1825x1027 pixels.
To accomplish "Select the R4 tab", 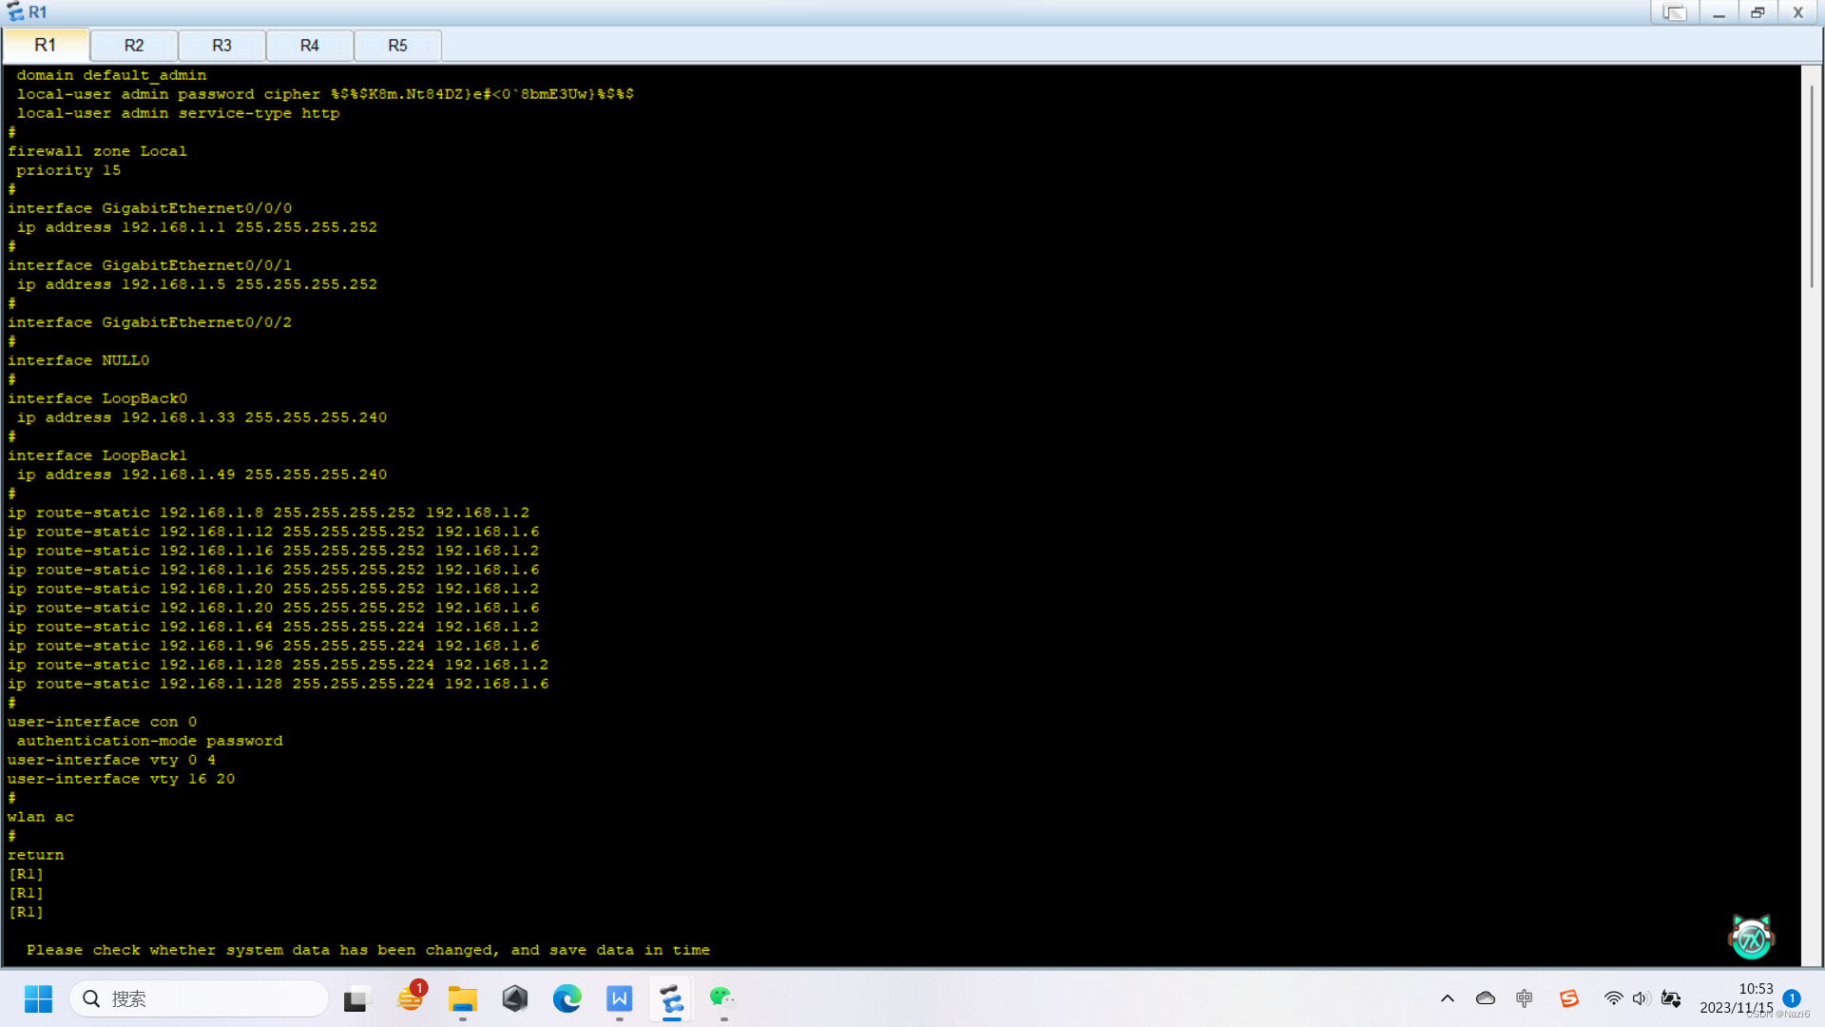I will point(310,46).
